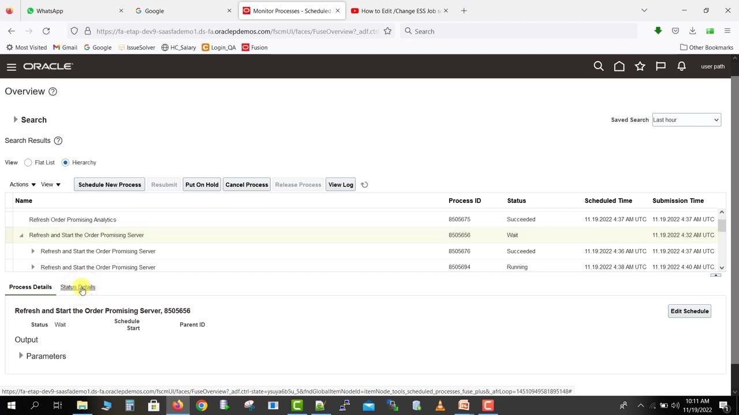Select the Flat List view radio button

click(x=28, y=163)
